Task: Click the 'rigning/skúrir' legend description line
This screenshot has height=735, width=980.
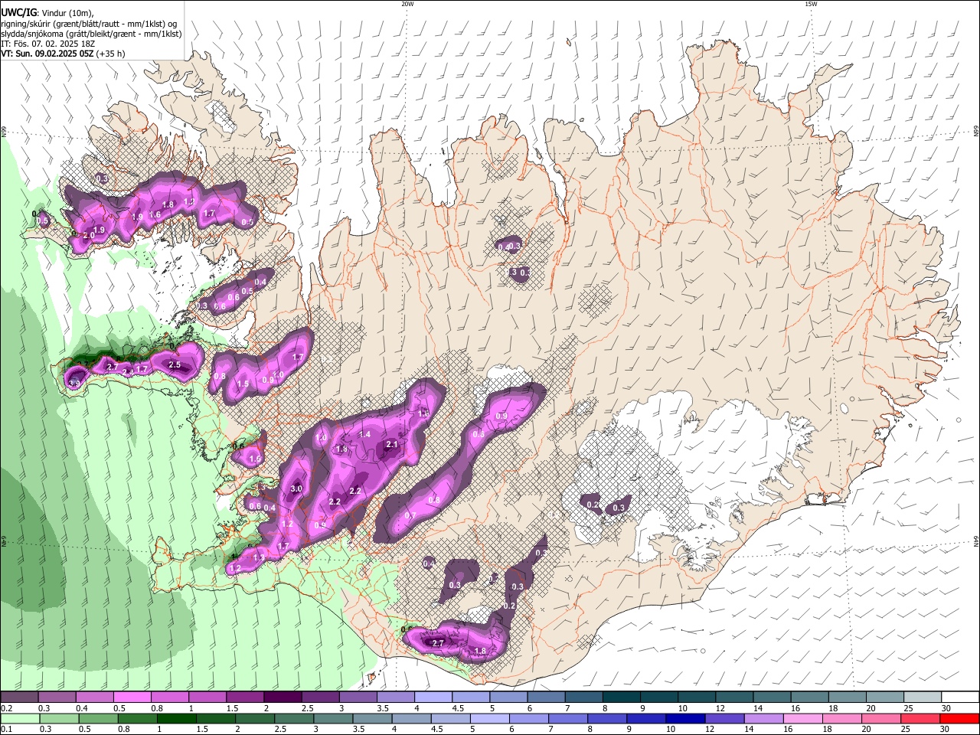Action: pos(89,24)
